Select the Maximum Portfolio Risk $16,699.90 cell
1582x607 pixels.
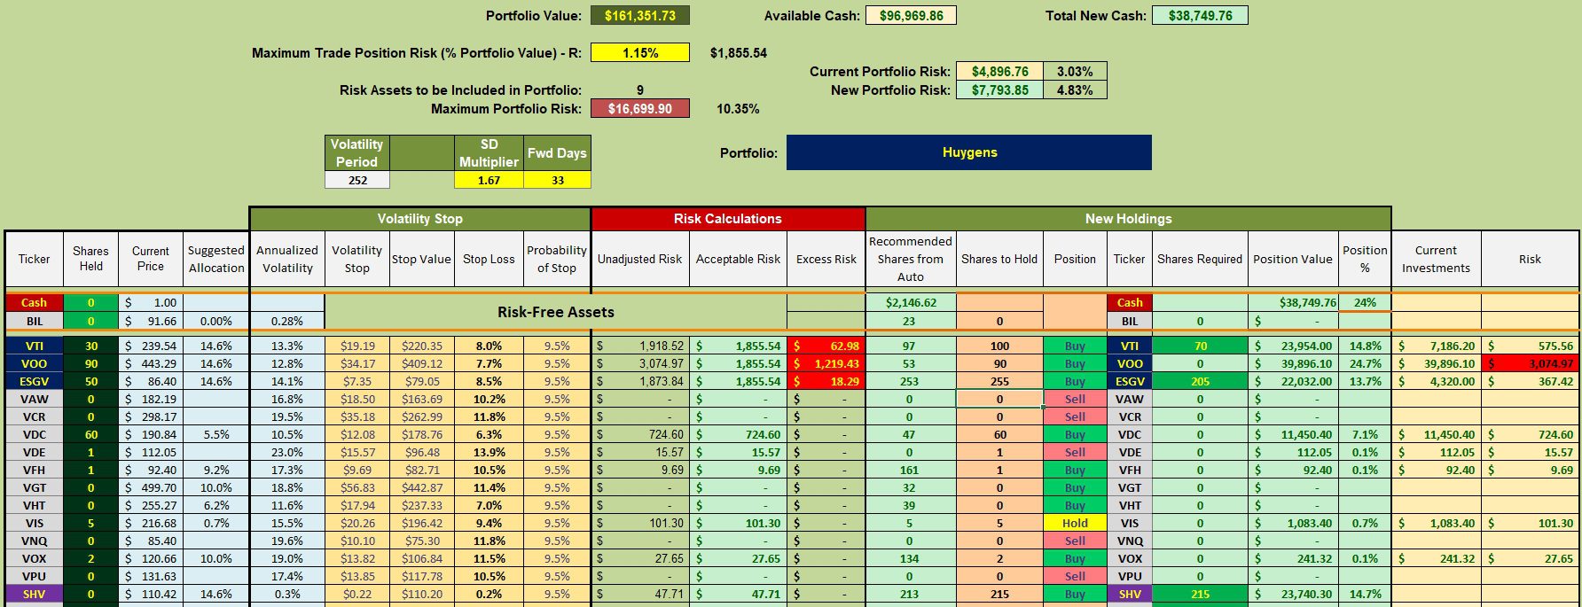(x=640, y=109)
